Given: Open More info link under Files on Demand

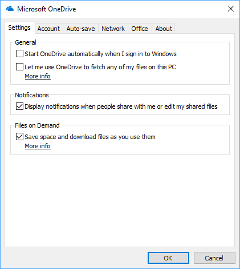Looking at the screenshot, I should [38, 146].
